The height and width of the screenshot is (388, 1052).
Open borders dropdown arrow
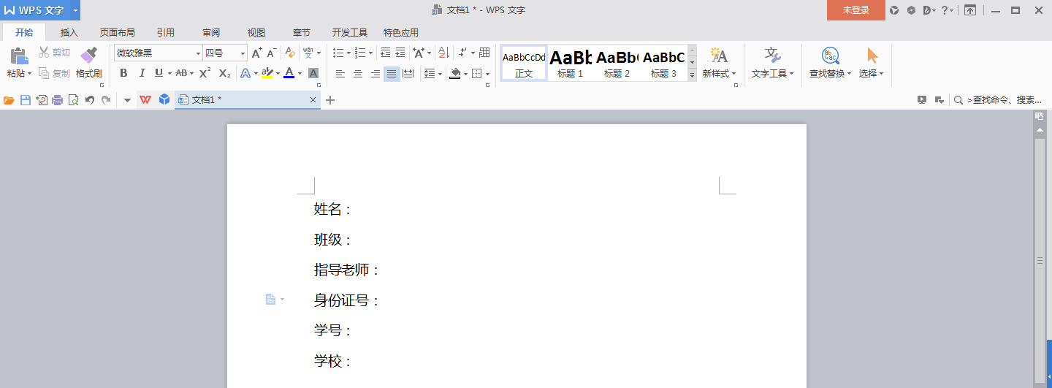click(487, 73)
